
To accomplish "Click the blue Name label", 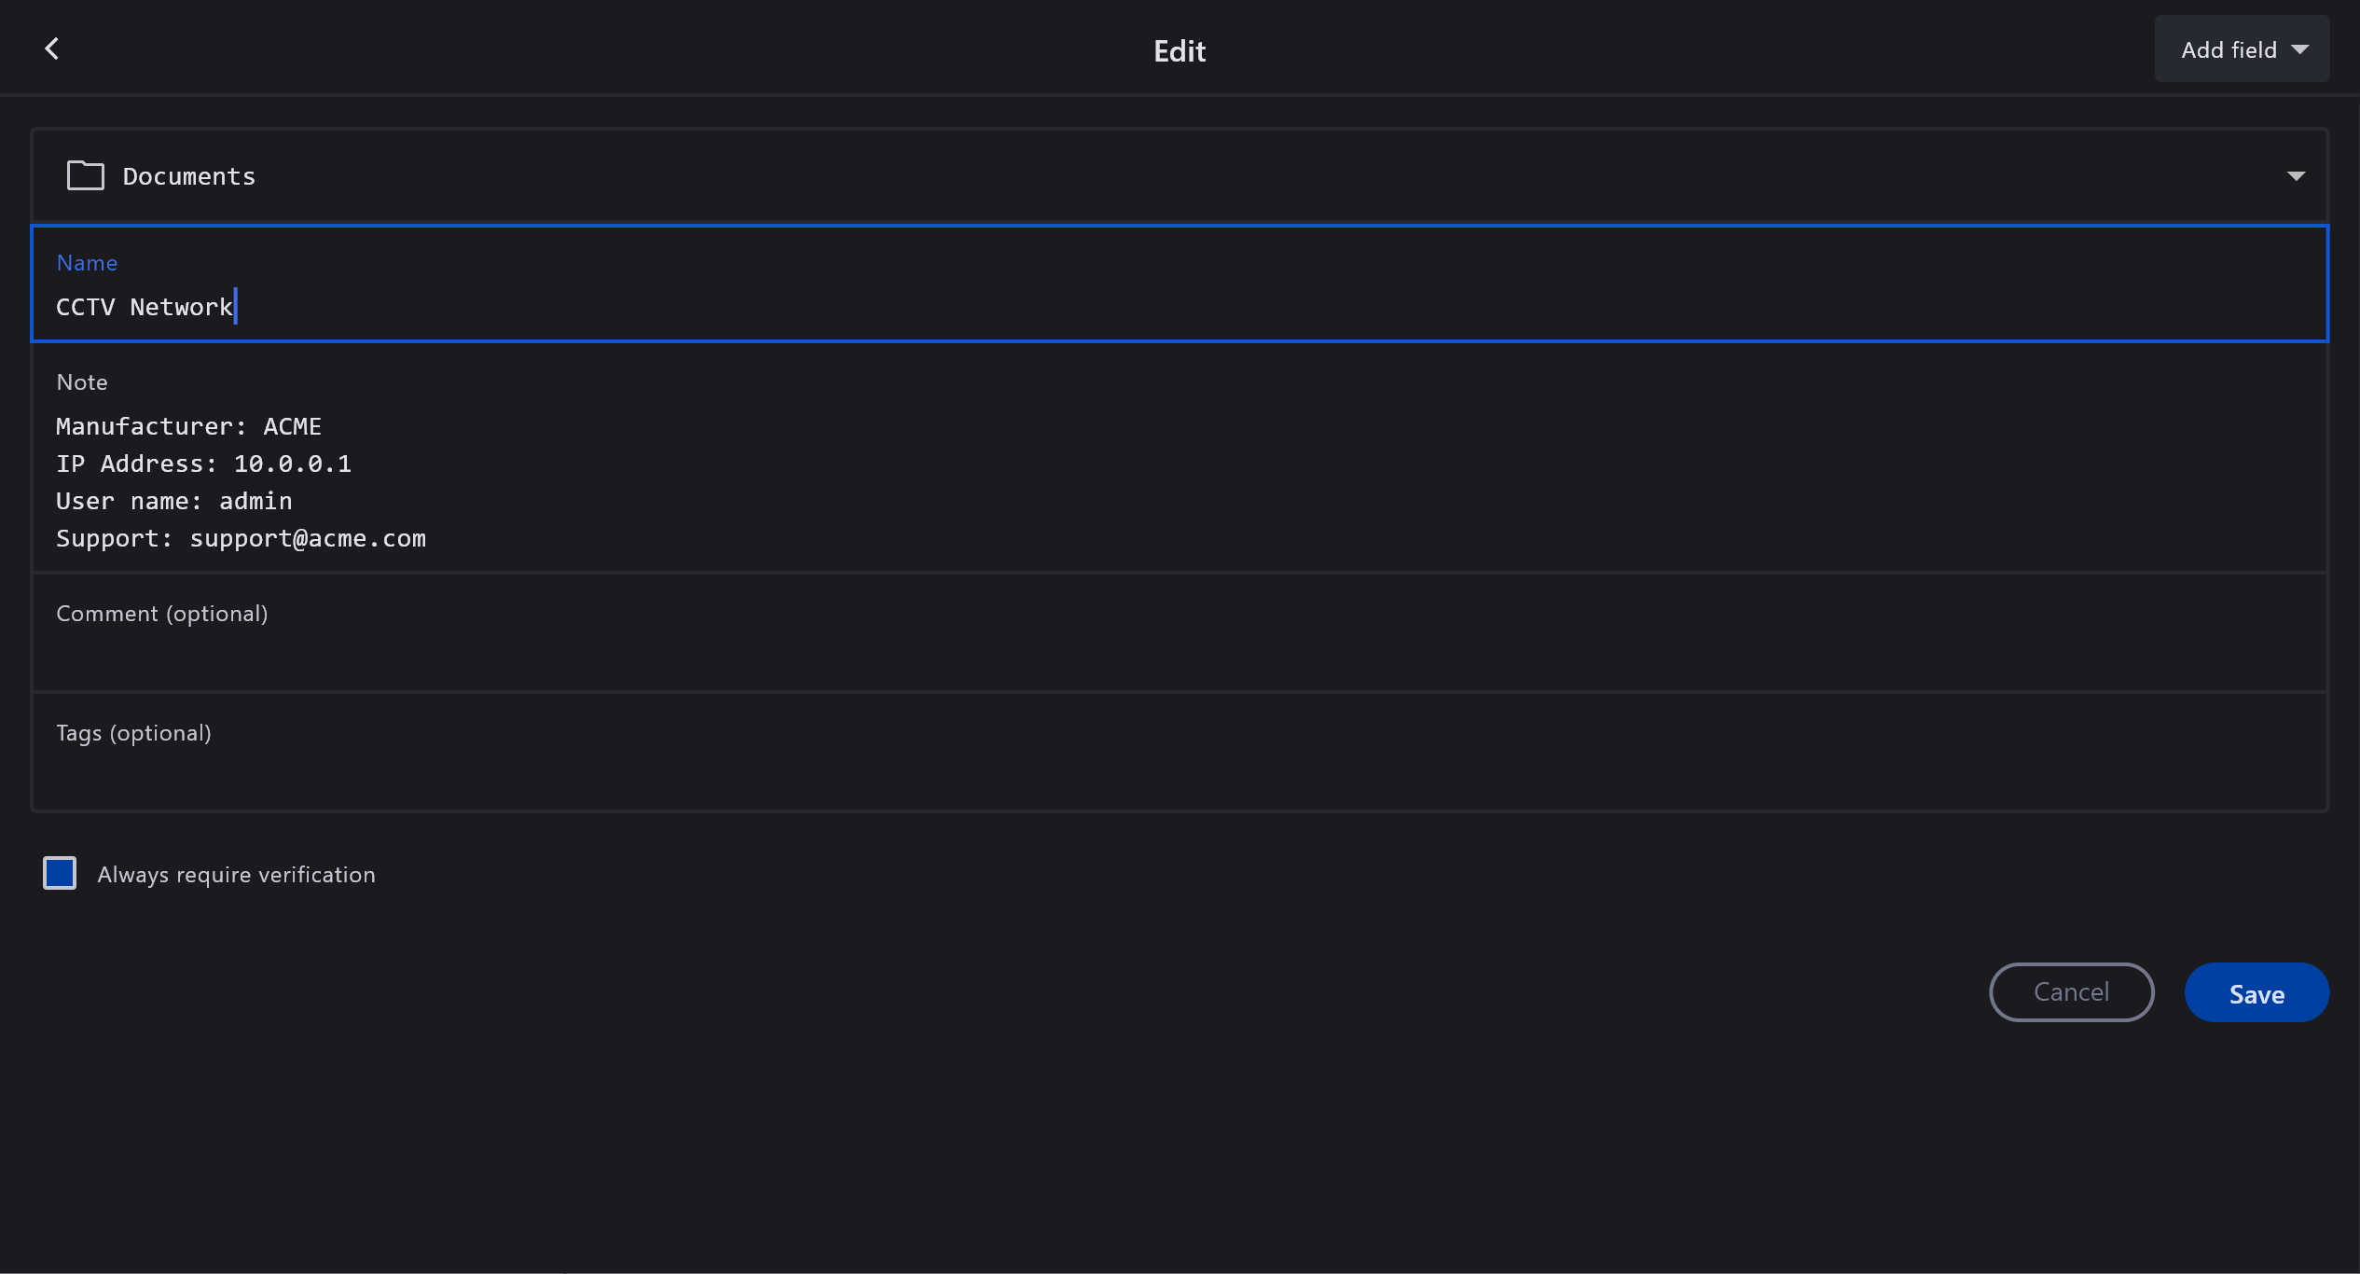I will click(x=87, y=263).
